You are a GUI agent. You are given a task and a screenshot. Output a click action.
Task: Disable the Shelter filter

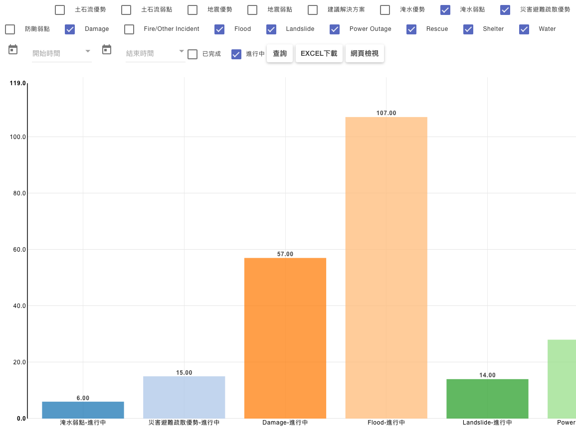point(468,29)
